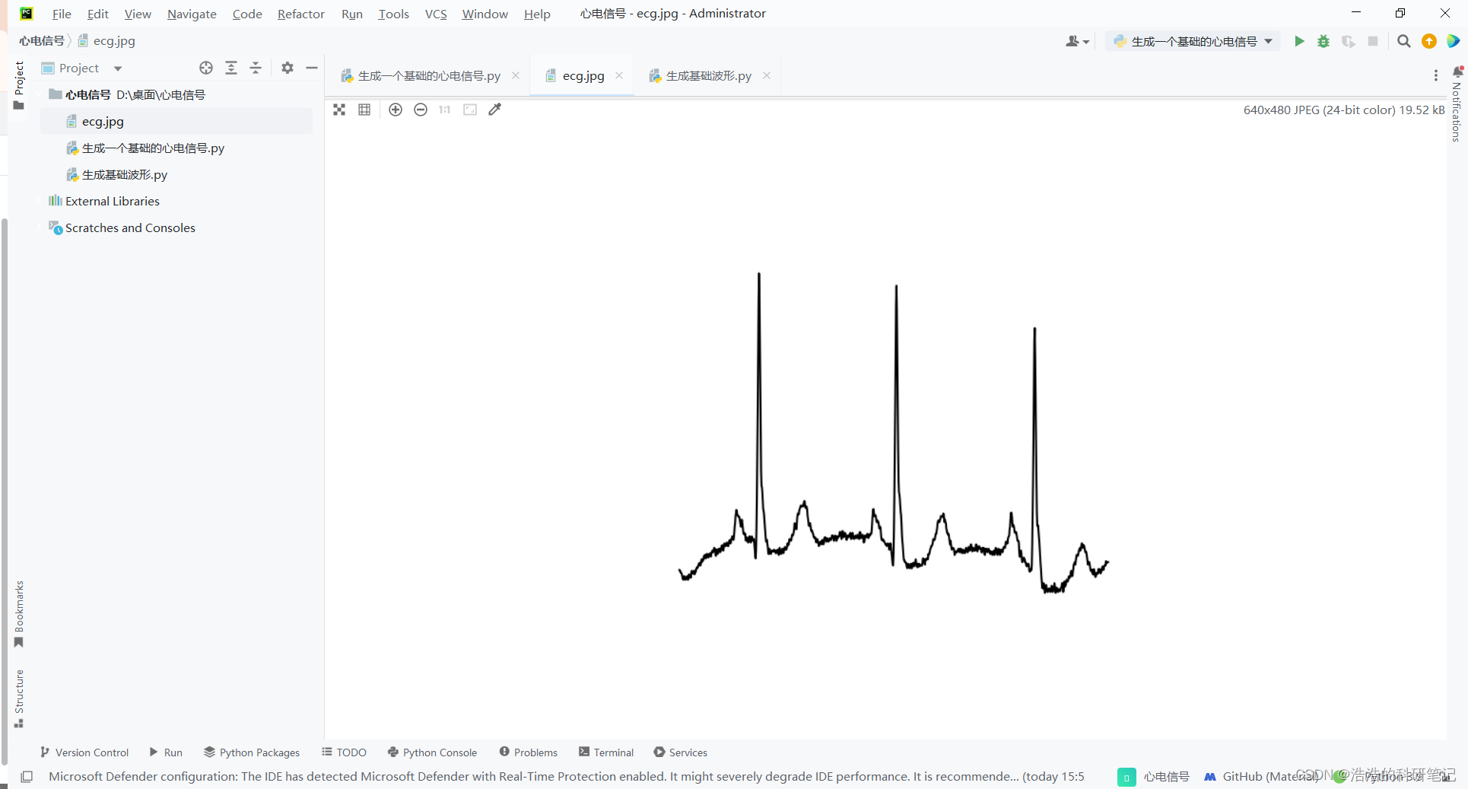Open Version Control tool window

tap(84, 752)
